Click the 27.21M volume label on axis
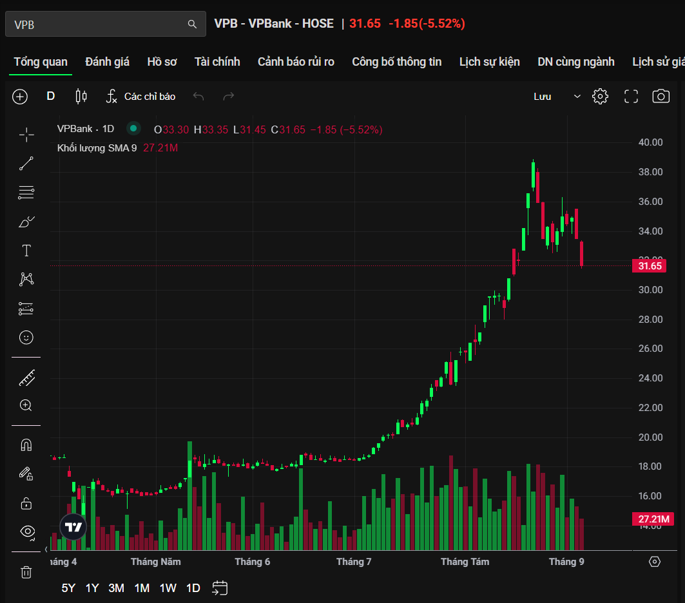Image resolution: width=685 pixels, height=603 pixels. 653,519
